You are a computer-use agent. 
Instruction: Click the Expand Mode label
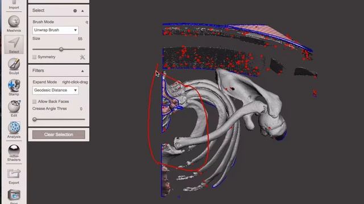(45, 82)
